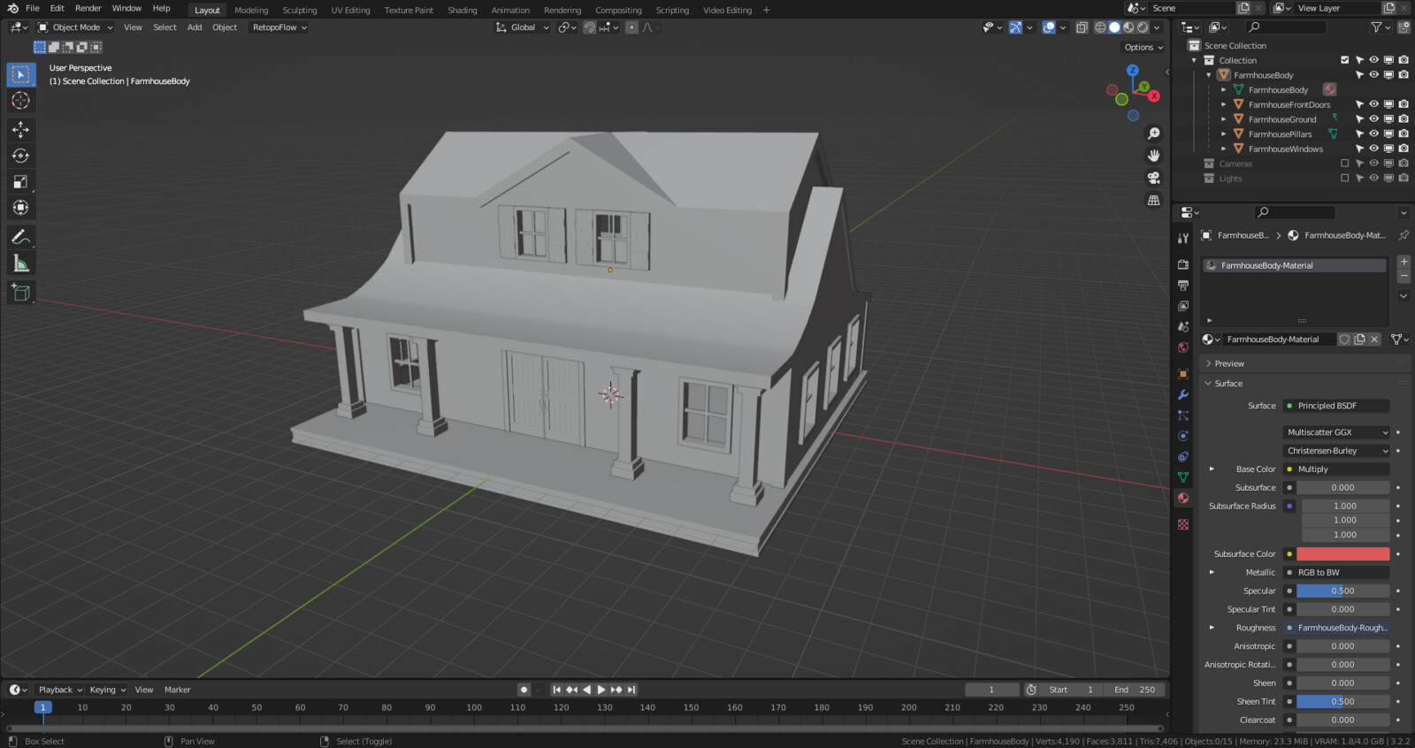
Task: Activate the Scale tool
Action: tap(20, 182)
